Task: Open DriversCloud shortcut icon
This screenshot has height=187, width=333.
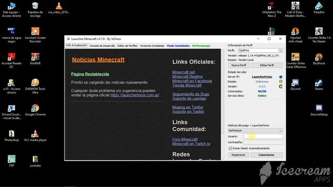Action: click(11, 112)
